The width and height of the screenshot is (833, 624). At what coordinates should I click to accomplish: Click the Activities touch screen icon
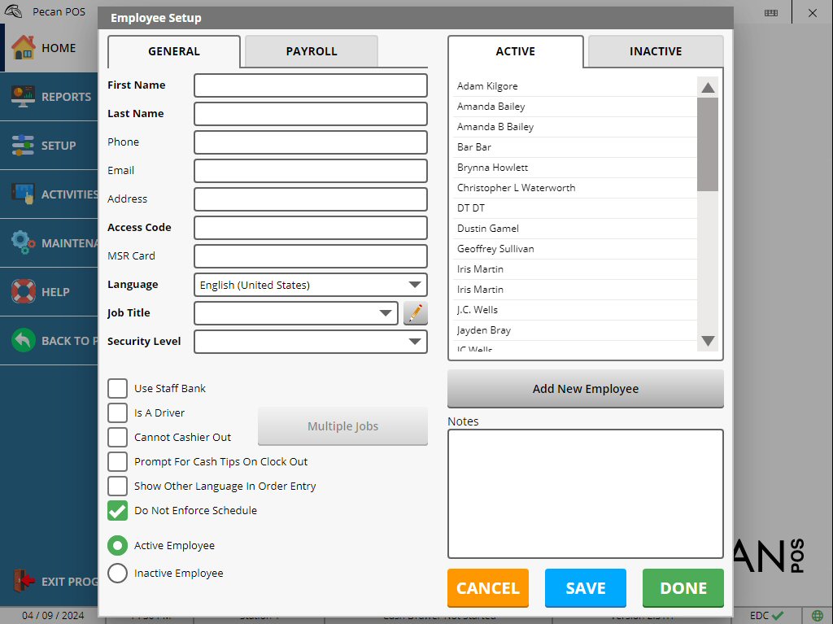click(23, 194)
